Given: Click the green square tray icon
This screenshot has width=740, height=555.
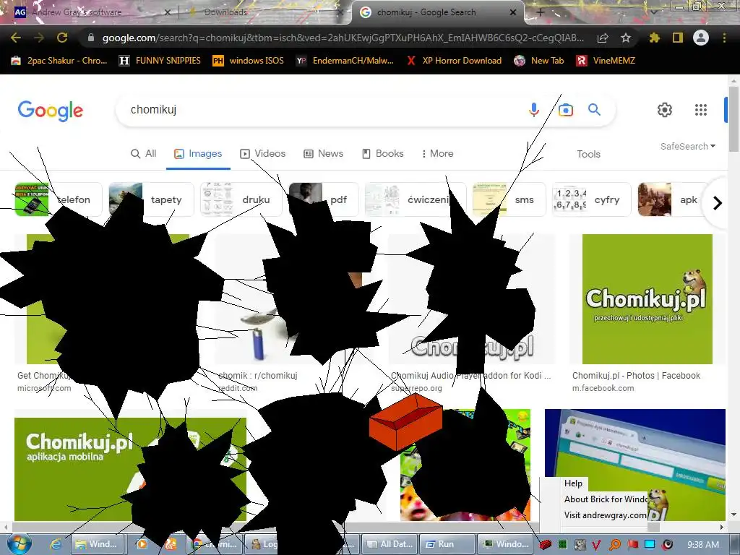Looking at the screenshot, I should click(x=562, y=545).
